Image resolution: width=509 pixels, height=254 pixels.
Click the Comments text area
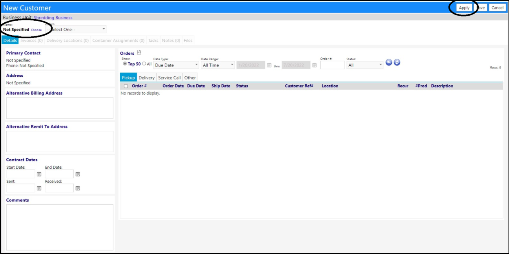click(x=60, y=227)
